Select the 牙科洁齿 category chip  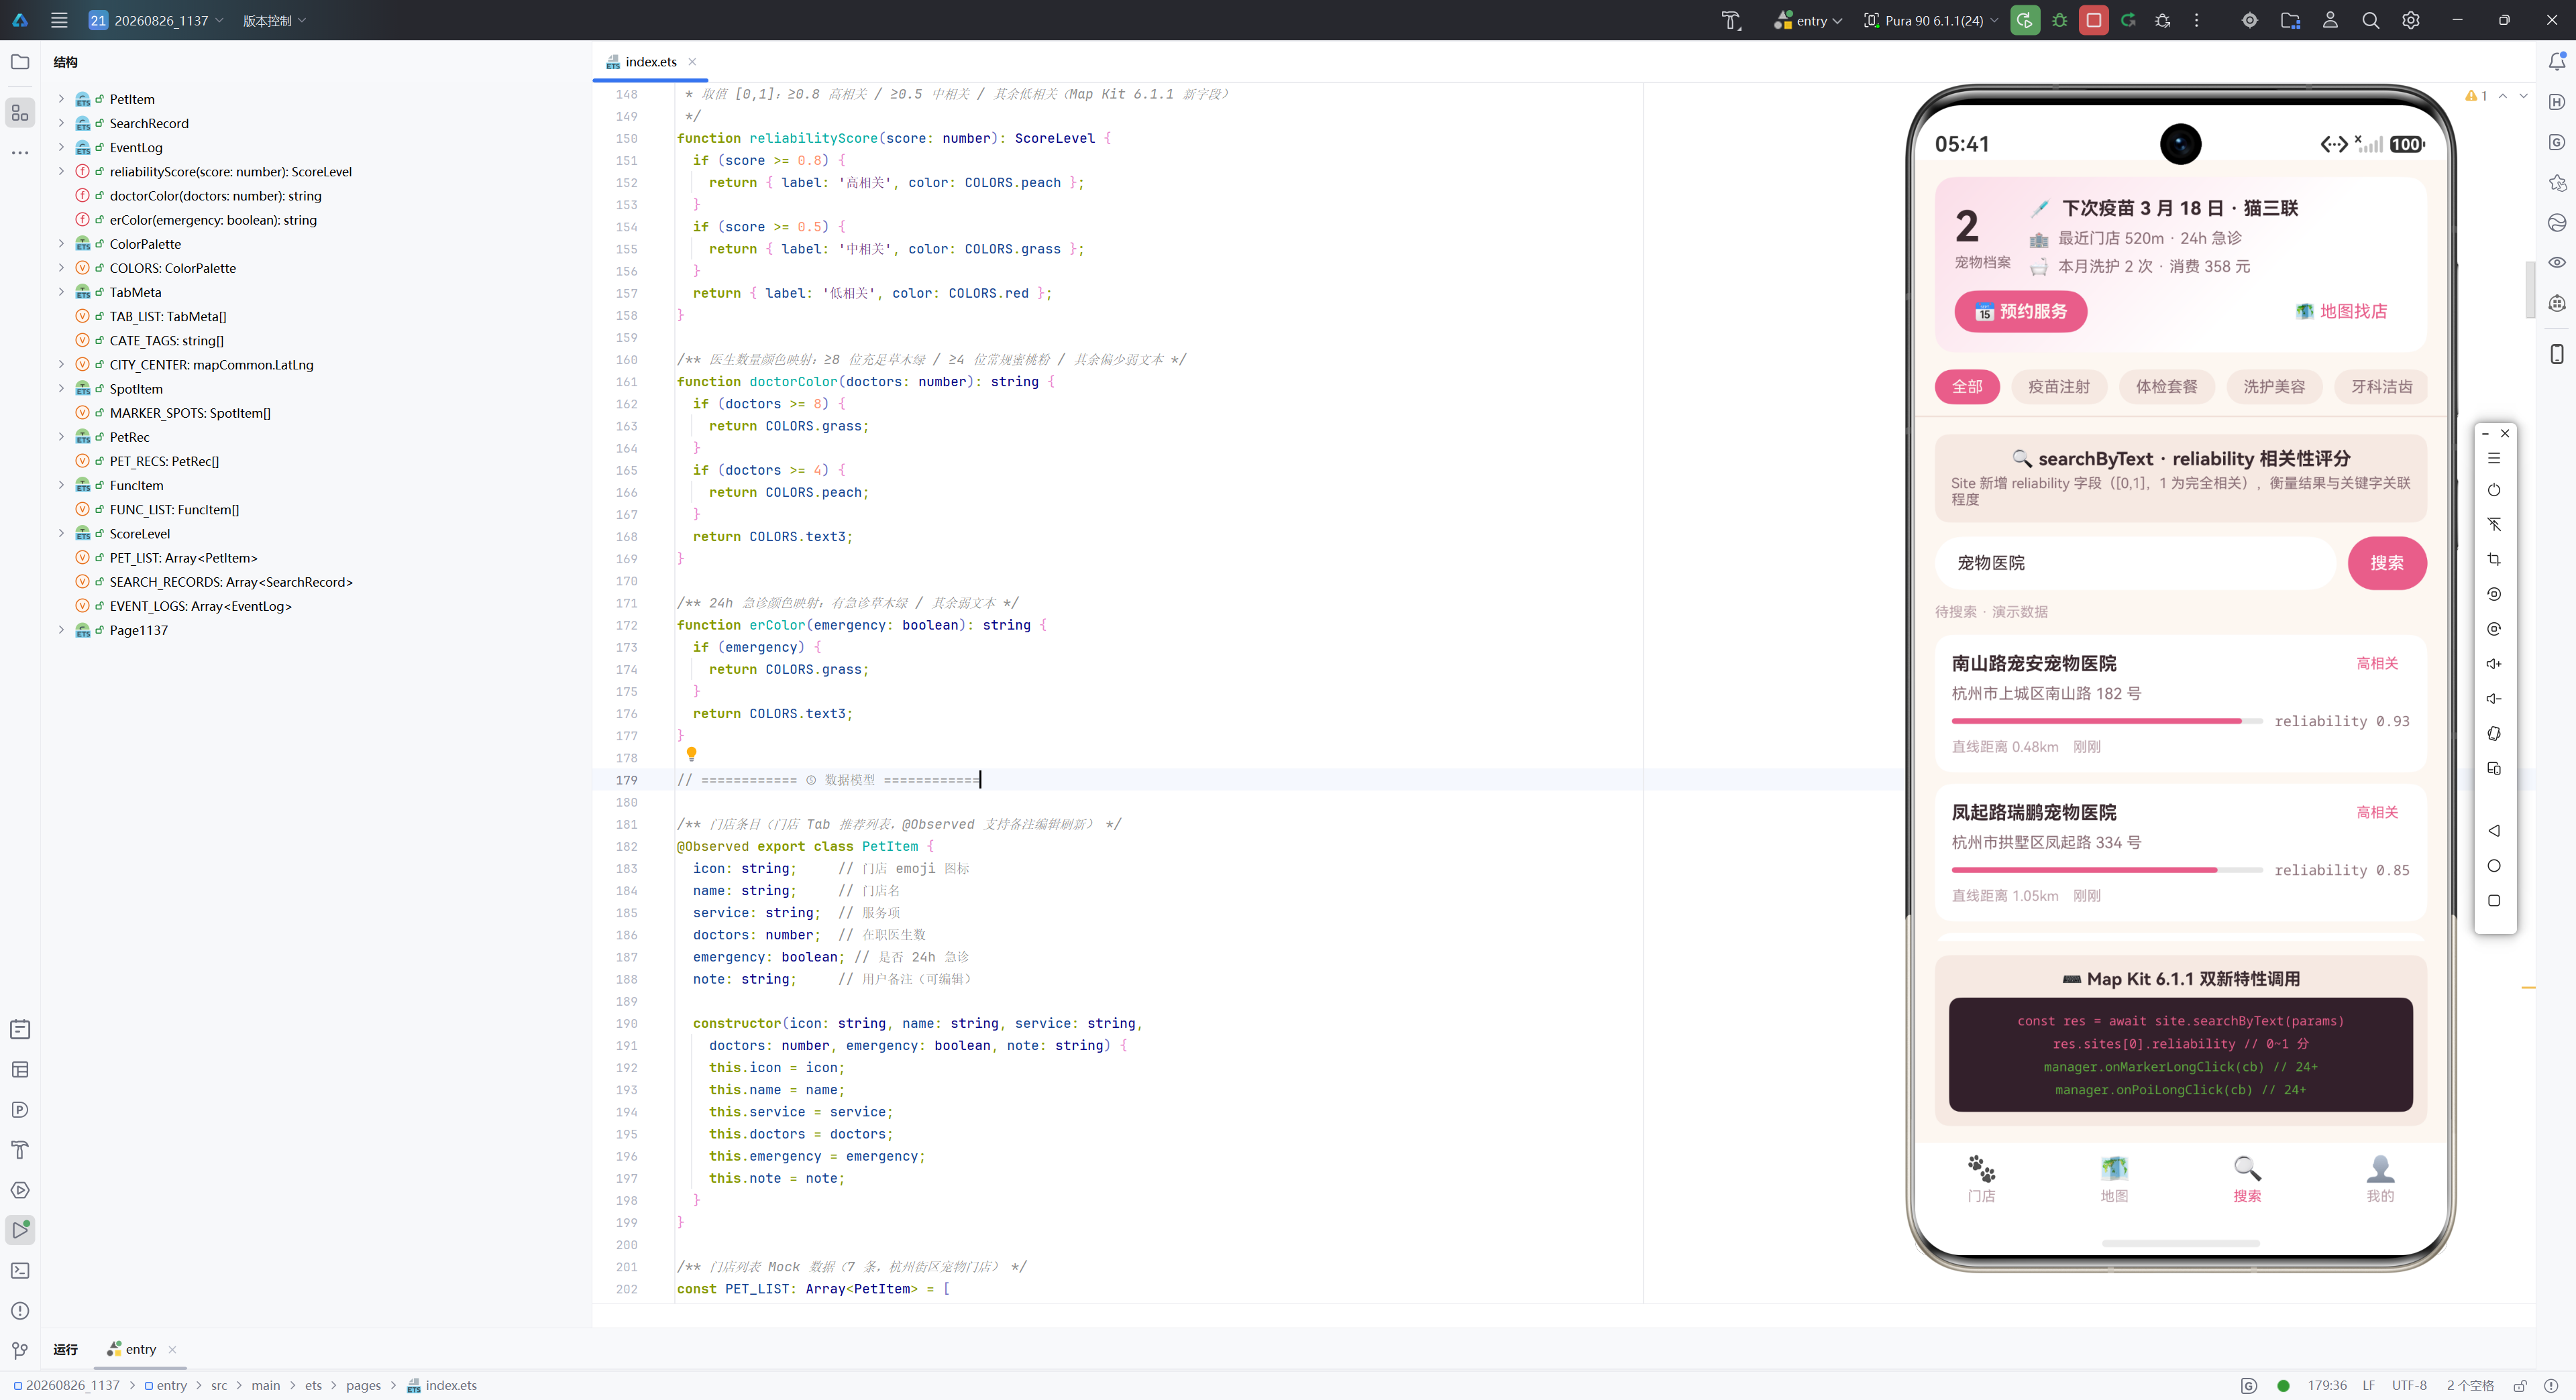[x=2382, y=387]
